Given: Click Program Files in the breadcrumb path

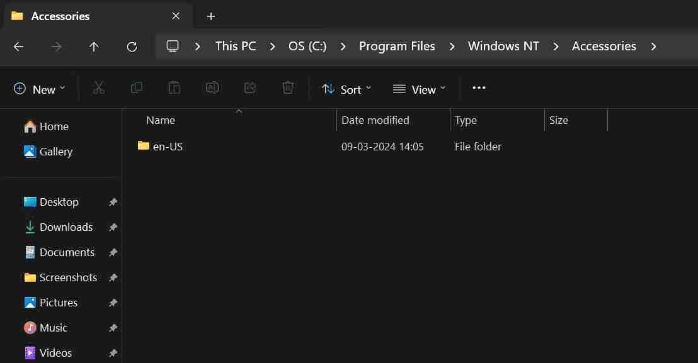Looking at the screenshot, I should [x=397, y=46].
